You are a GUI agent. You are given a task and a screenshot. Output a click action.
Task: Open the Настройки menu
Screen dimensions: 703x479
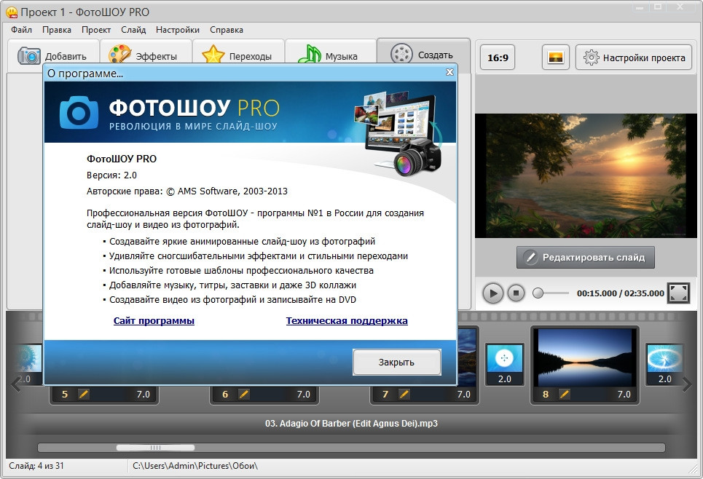[178, 30]
